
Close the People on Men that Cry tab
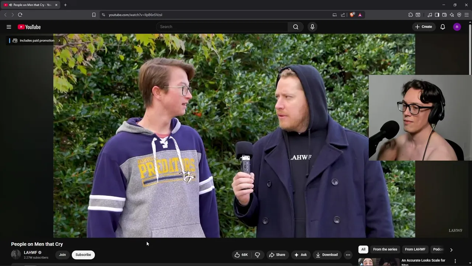(56, 5)
